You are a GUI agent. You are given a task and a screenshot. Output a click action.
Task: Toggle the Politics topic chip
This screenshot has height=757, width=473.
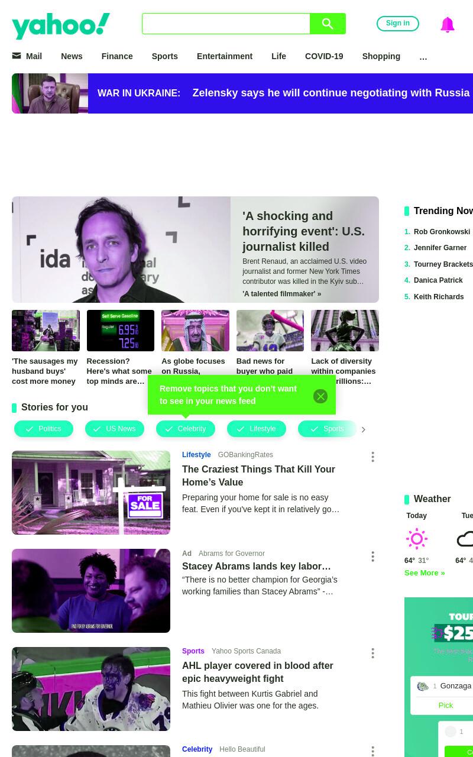tap(44, 429)
